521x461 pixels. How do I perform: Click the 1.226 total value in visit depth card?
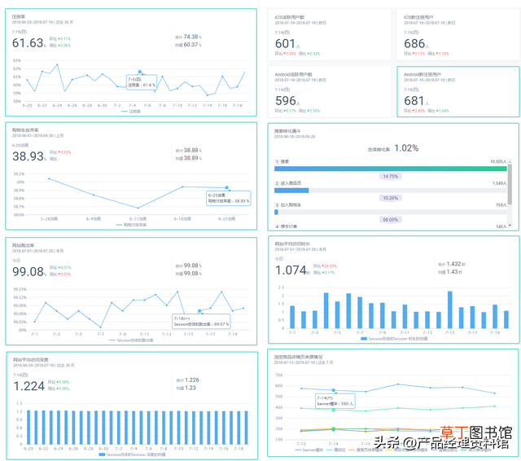(192, 380)
